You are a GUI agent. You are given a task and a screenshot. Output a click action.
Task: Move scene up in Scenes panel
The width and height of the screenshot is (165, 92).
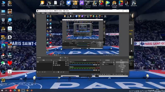(42, 72)
